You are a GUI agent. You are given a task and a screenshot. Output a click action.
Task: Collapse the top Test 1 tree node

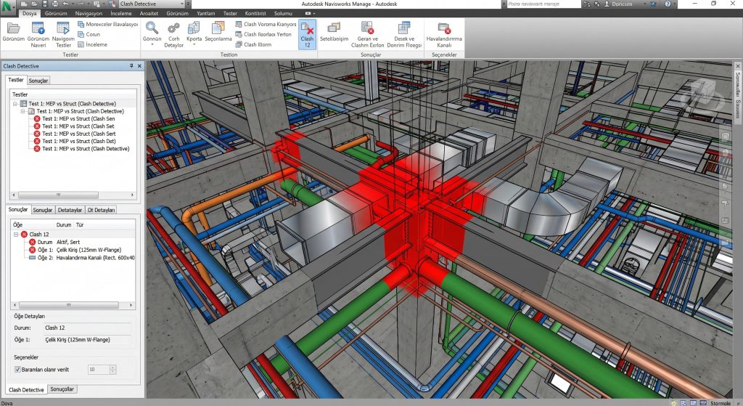[x=15, y=103]
